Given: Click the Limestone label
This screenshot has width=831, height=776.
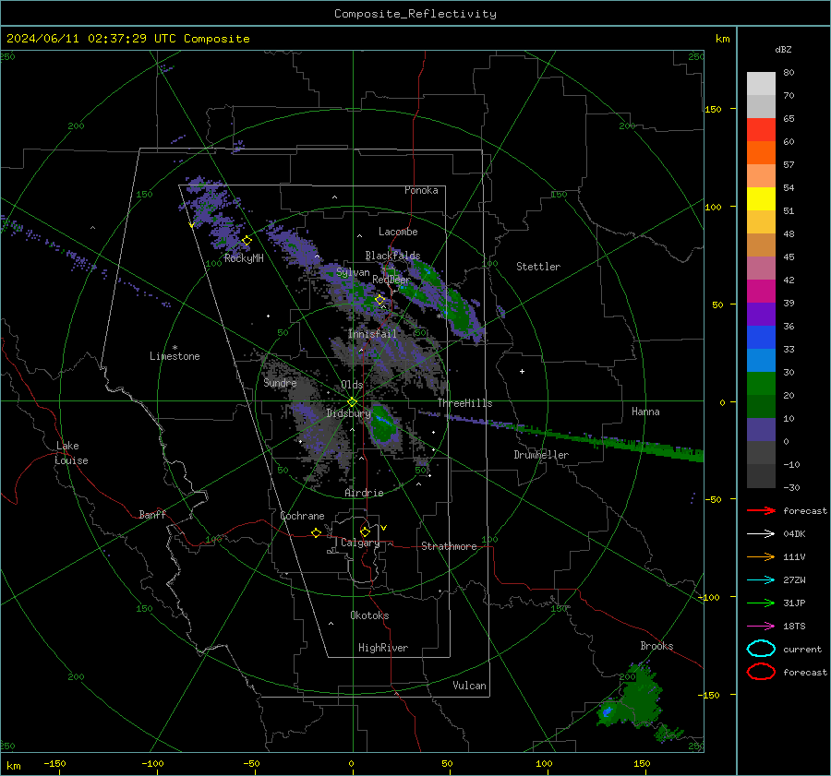Looking at the screenshot, I should (x=175, y=356).
